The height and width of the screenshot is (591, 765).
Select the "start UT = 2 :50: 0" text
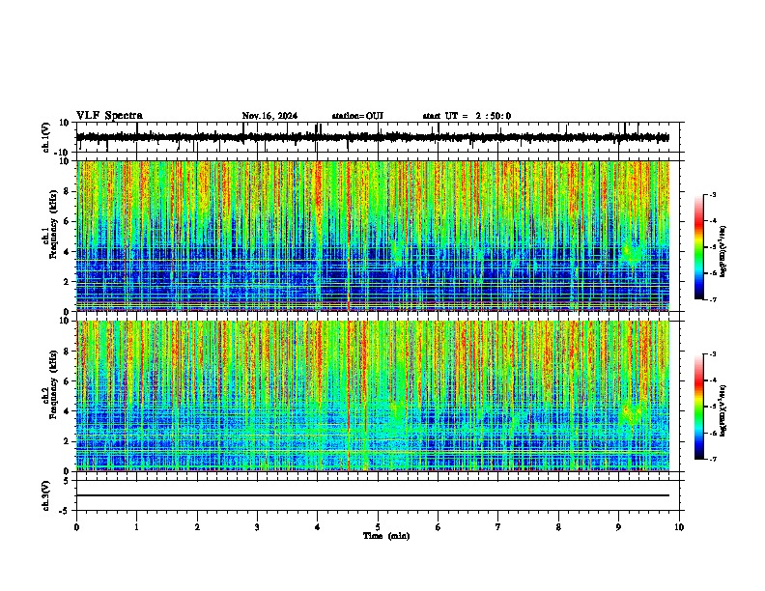coord(467,116)
